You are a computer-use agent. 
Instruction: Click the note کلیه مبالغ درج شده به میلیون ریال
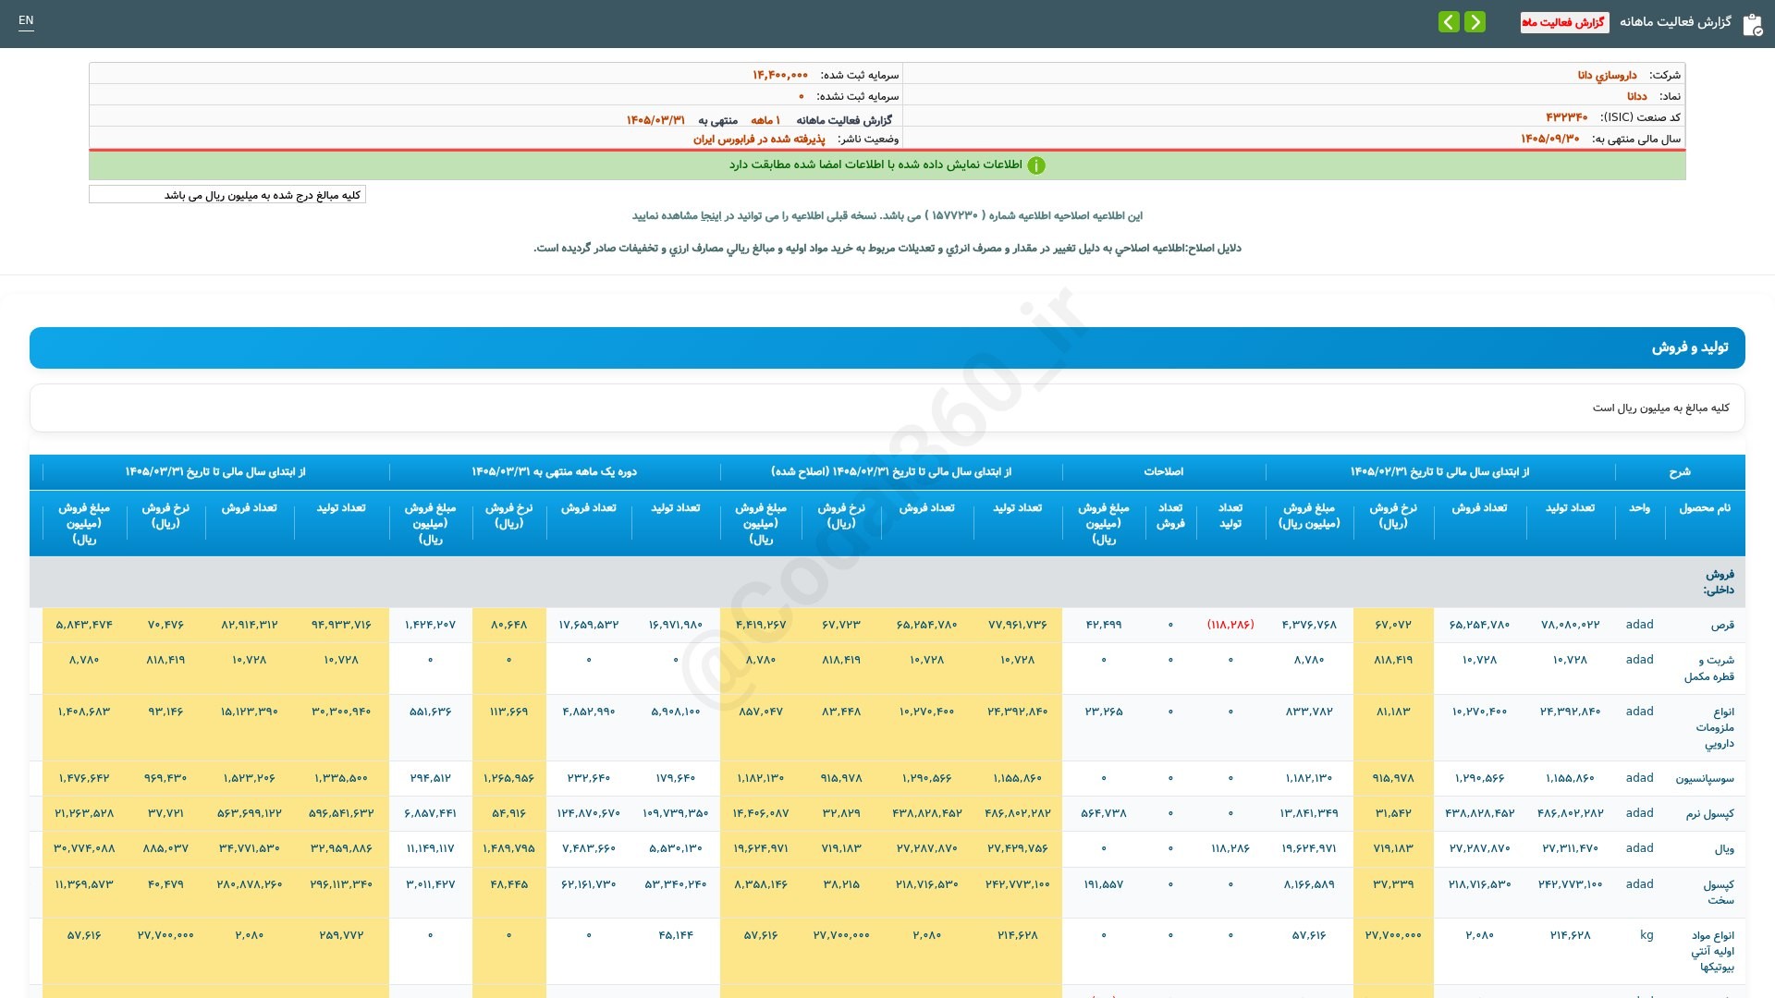pos(227,195)
